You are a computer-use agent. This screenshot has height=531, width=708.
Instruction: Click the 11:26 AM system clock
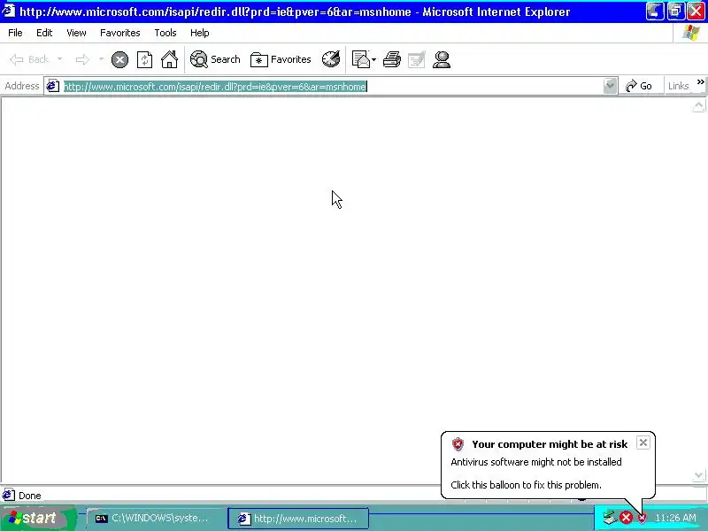pos(675,518)
